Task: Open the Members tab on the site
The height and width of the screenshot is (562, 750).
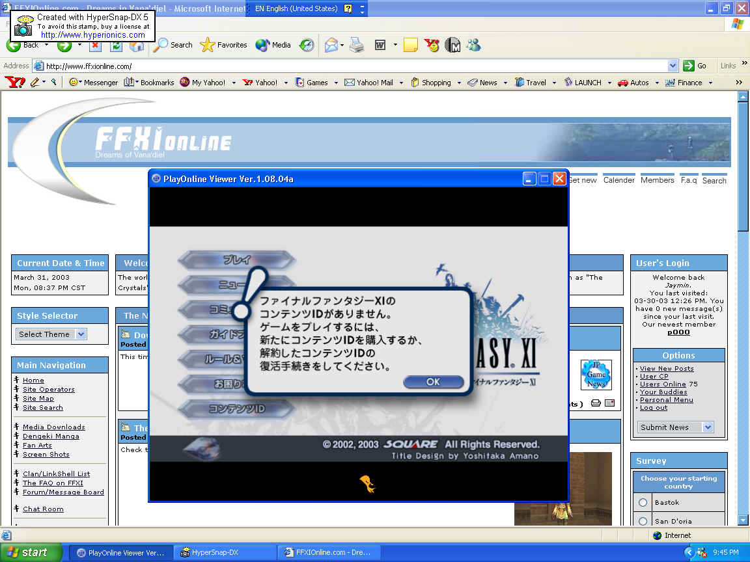Action: coord(657,180)
